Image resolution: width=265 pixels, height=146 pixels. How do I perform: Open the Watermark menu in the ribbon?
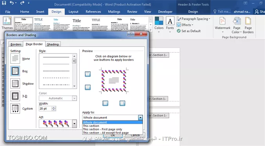[x=222, y=25]
